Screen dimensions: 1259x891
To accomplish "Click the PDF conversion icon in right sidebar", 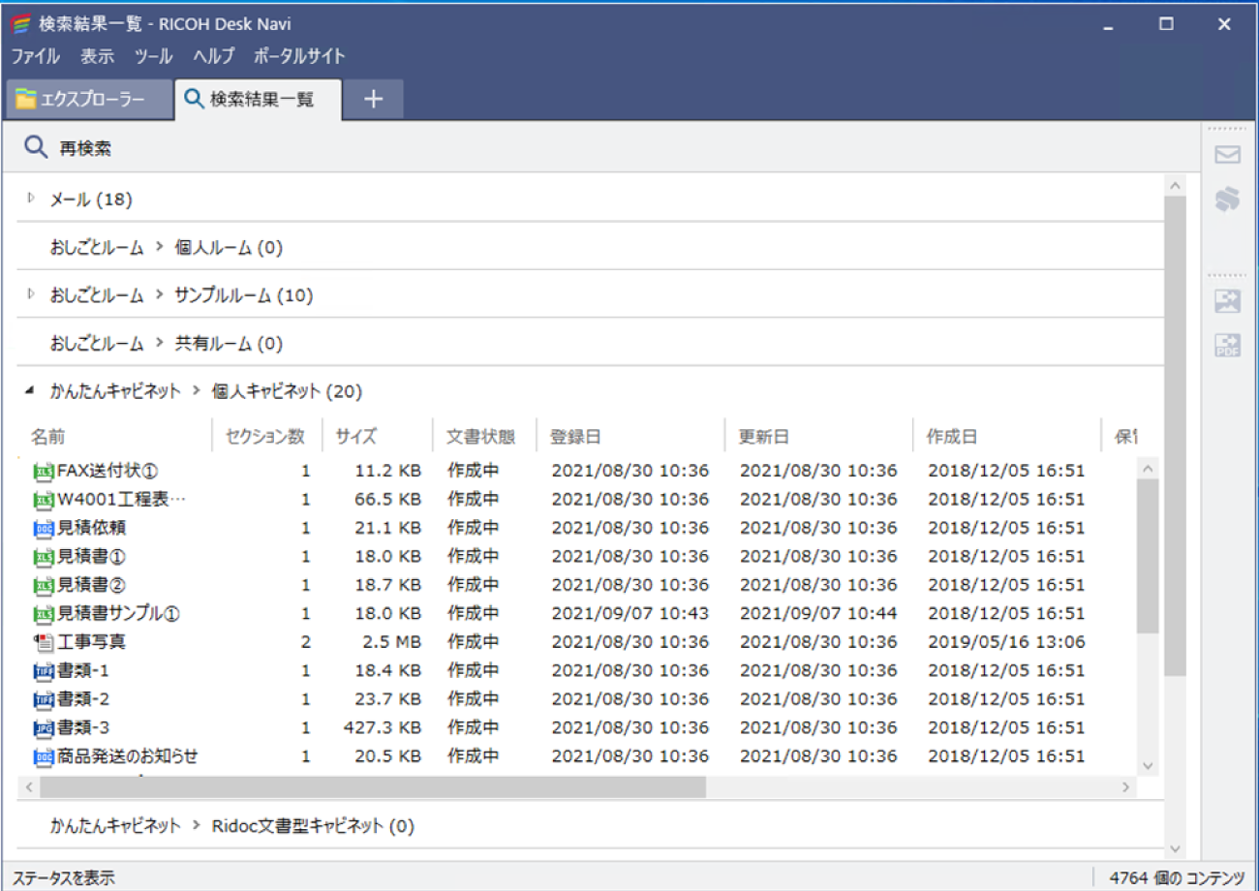I will [x=1228, y=345].
